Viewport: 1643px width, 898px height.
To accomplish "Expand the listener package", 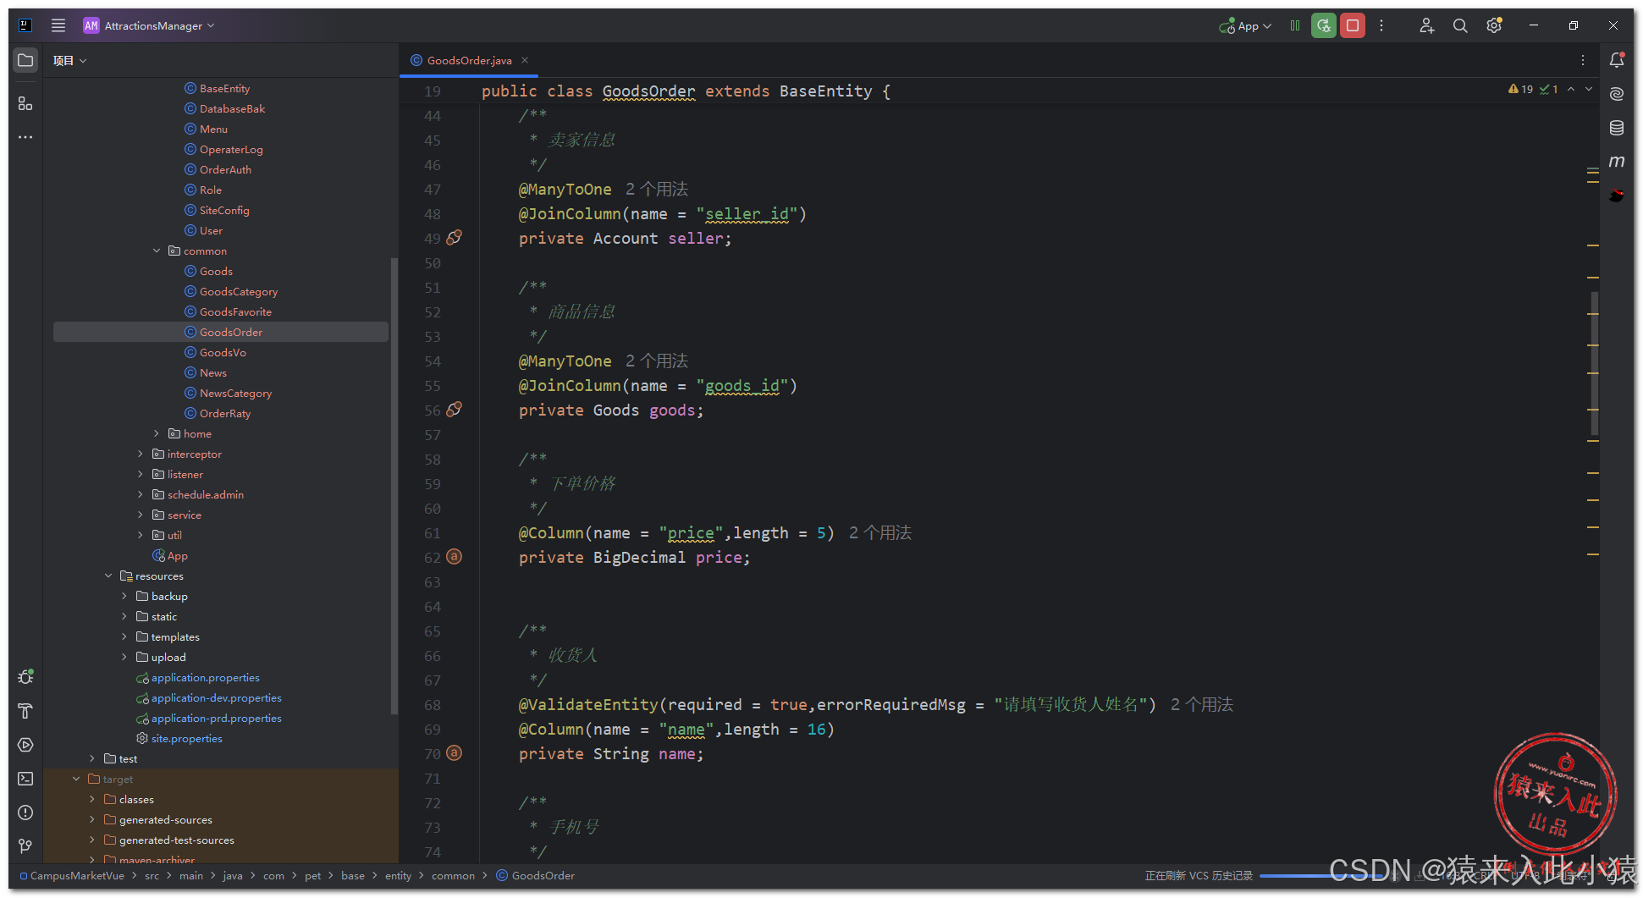I will point(141,474).
